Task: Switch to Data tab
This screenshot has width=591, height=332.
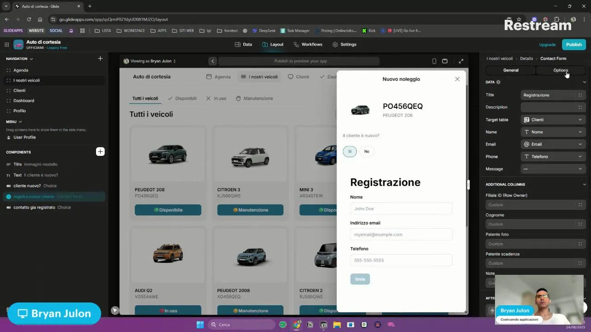Action: click(243, 44)
